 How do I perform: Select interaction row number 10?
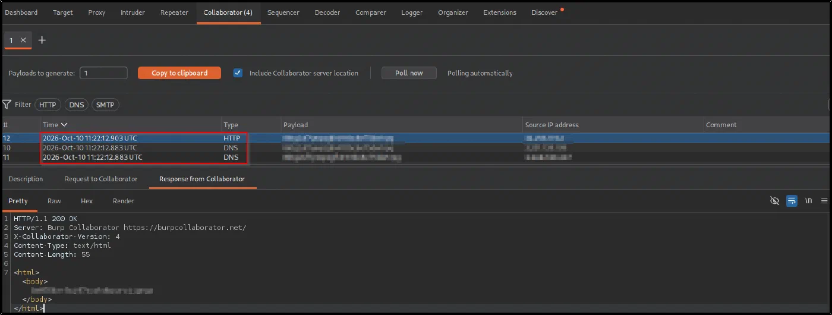pyautogui.click(x=416, y=147)
